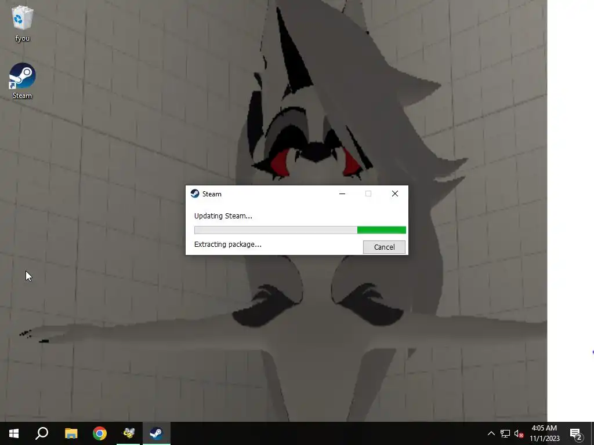This screenshot has width=594, height=445.
Task: Show hidden system tray icons
Action: (491, 433)
